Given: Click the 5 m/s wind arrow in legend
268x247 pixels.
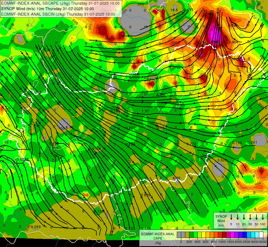Looking at the screenshot, I should [231, 217].
